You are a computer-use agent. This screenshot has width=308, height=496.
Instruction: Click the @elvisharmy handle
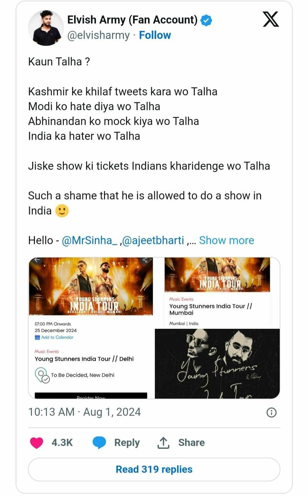tap(98, 35)
